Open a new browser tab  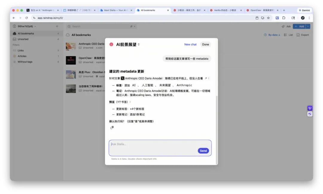click(x=284, y=10)
